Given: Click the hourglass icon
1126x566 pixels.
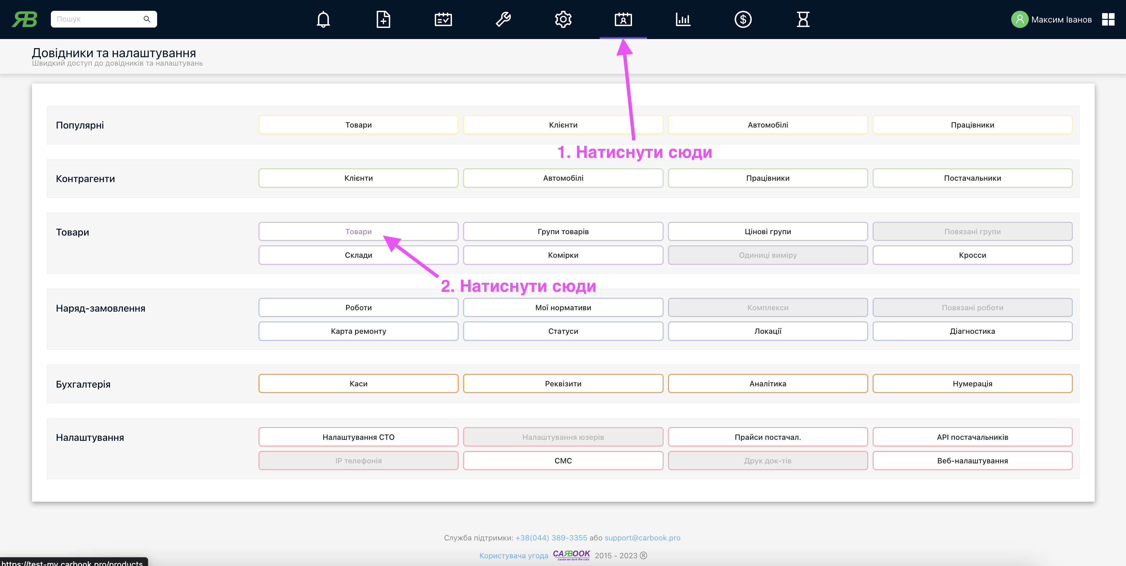Looking at the screenshot, I should (803, 19).
